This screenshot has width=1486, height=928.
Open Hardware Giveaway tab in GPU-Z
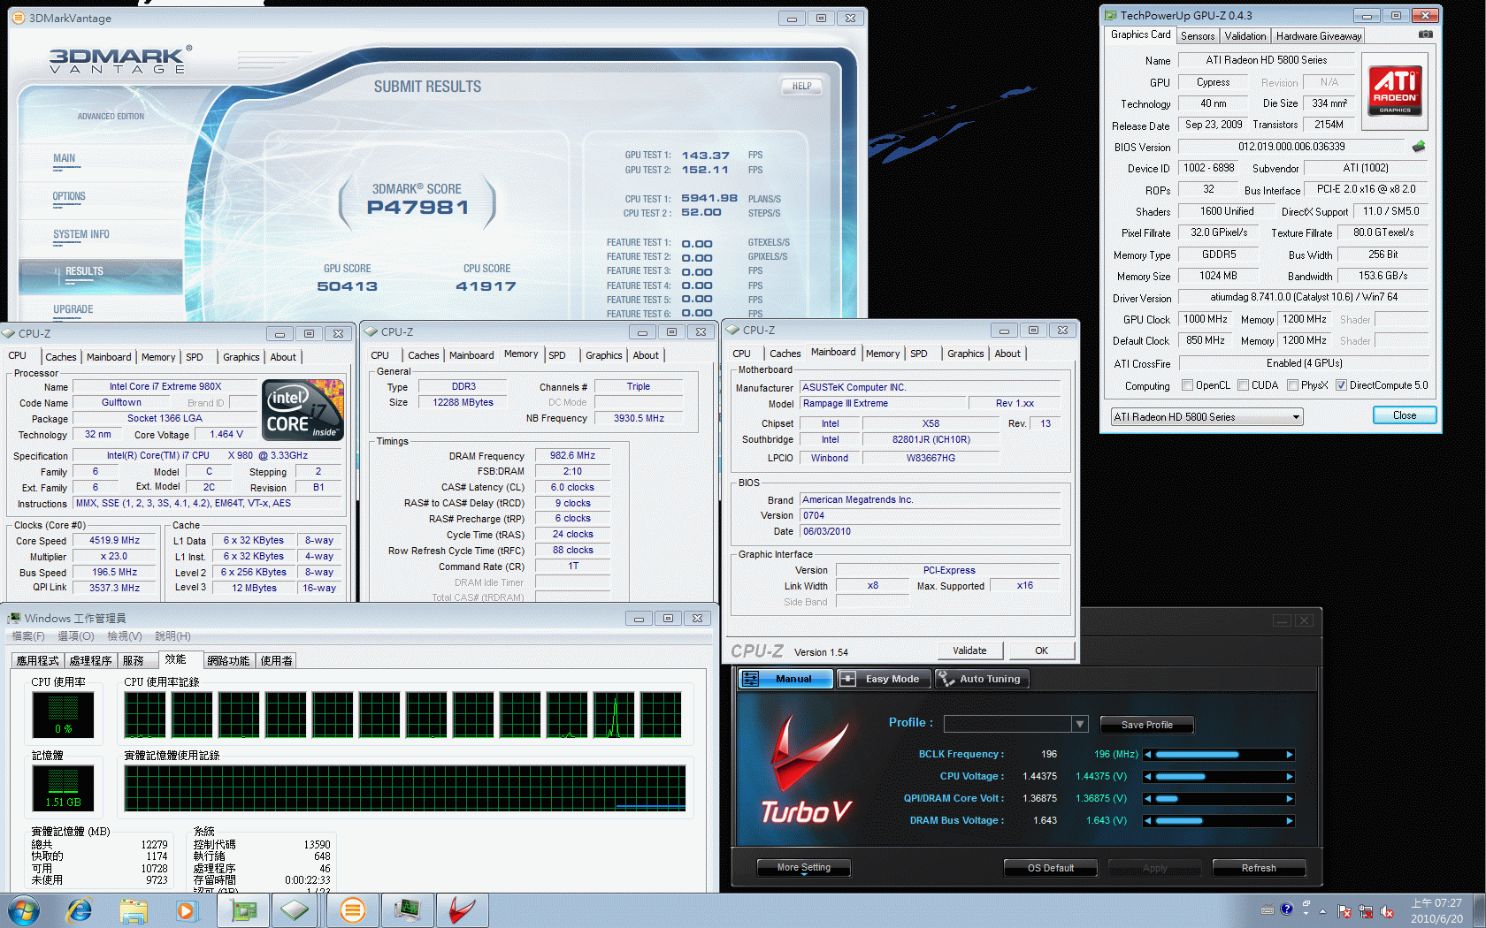[x=1319, y=36]
